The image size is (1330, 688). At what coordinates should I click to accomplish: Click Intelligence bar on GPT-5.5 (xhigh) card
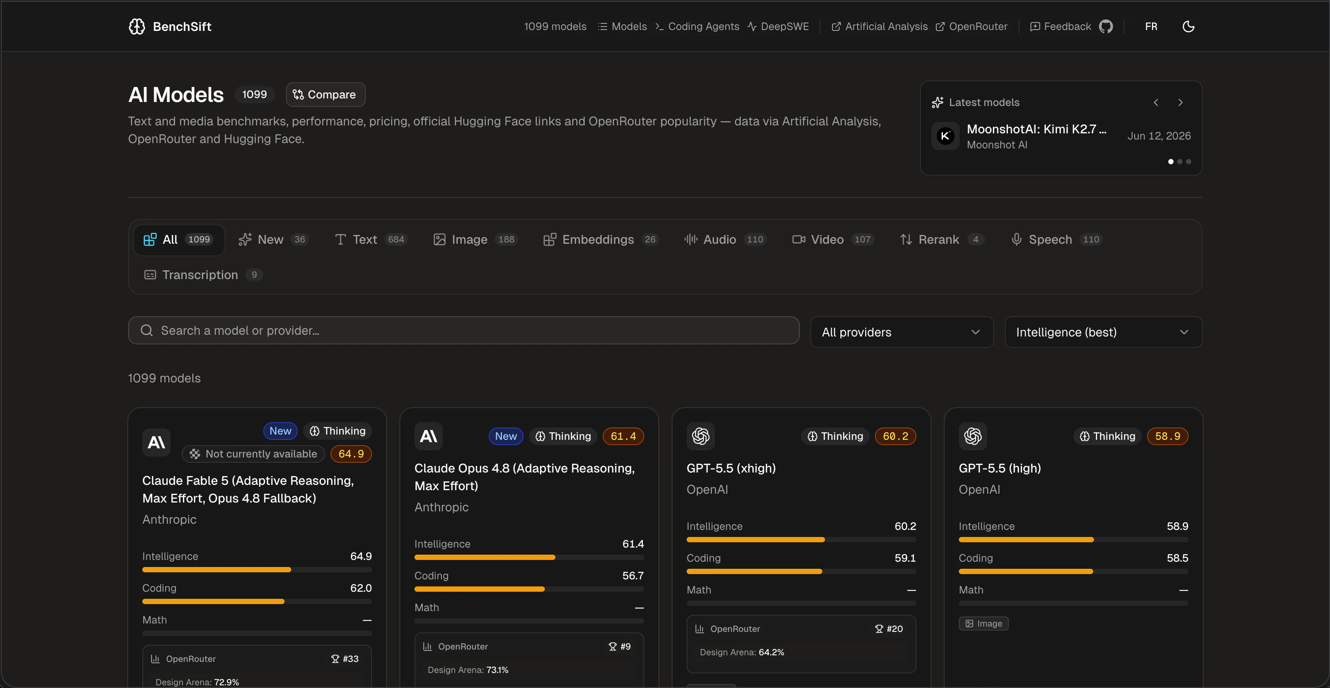tap(801, 540)
